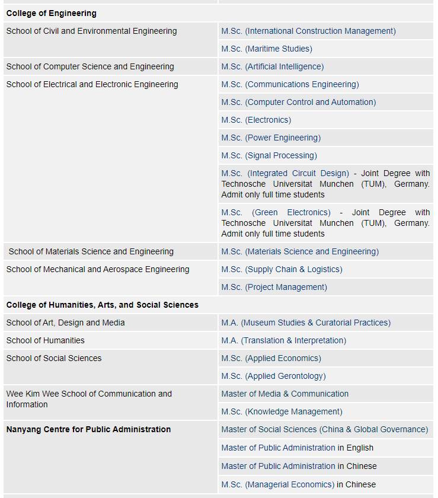Open M.Sc. (Integrated Circuit Design) link
The image size is (438, 498).
(x=285, y=173)
